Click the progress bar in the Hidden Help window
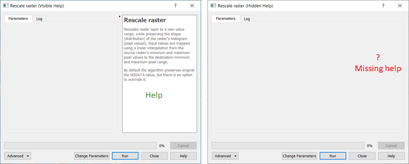The image size is (409, 164). pyautogui.click(x=288, y=146)
